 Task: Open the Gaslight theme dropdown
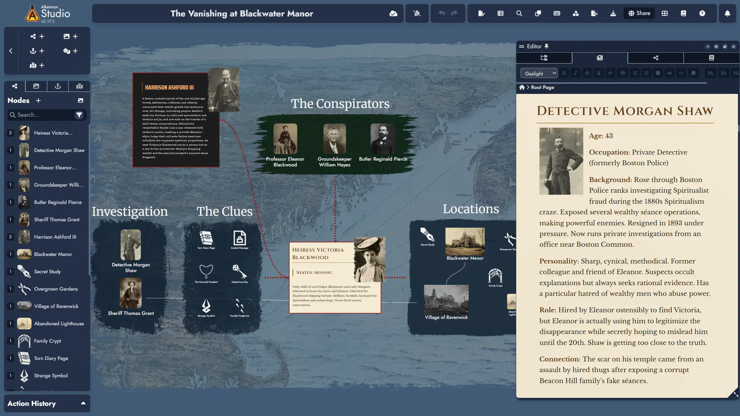coord(539,73)
